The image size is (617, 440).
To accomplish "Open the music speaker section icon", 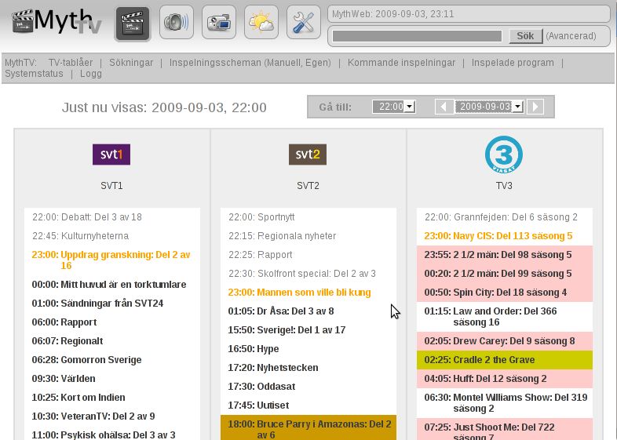I will click(177, 23).
